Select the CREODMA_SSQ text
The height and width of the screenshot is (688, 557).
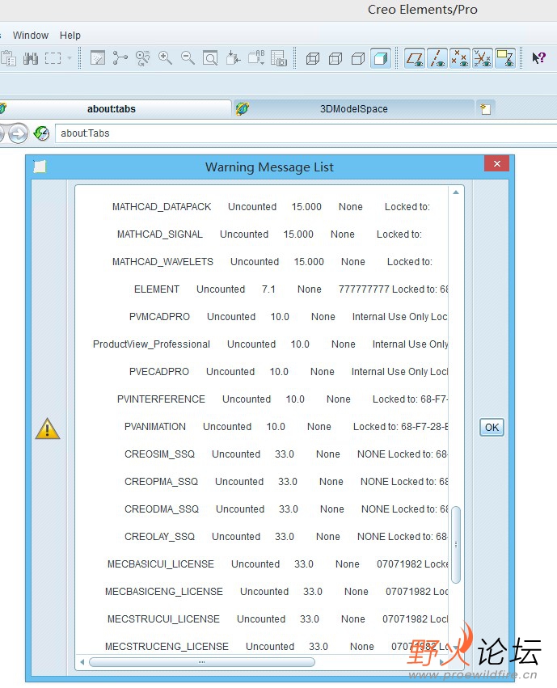162,509
